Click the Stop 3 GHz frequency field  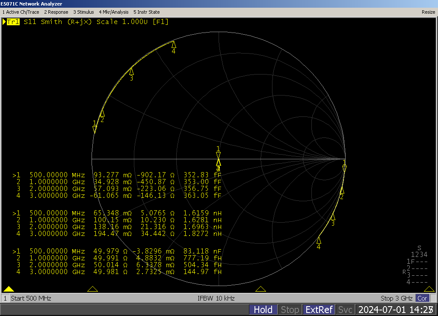(396, 298)
